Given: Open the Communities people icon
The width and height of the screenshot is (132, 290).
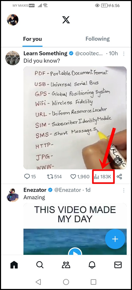Looking at the screenshot, I should (x=66, y=265).
